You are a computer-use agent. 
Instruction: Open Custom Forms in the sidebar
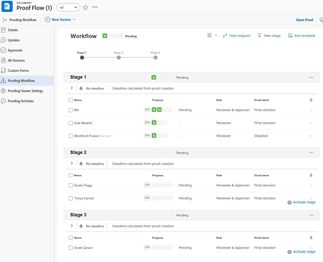(27, 71)
